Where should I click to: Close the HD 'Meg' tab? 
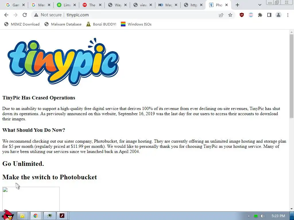coord(176,5)
